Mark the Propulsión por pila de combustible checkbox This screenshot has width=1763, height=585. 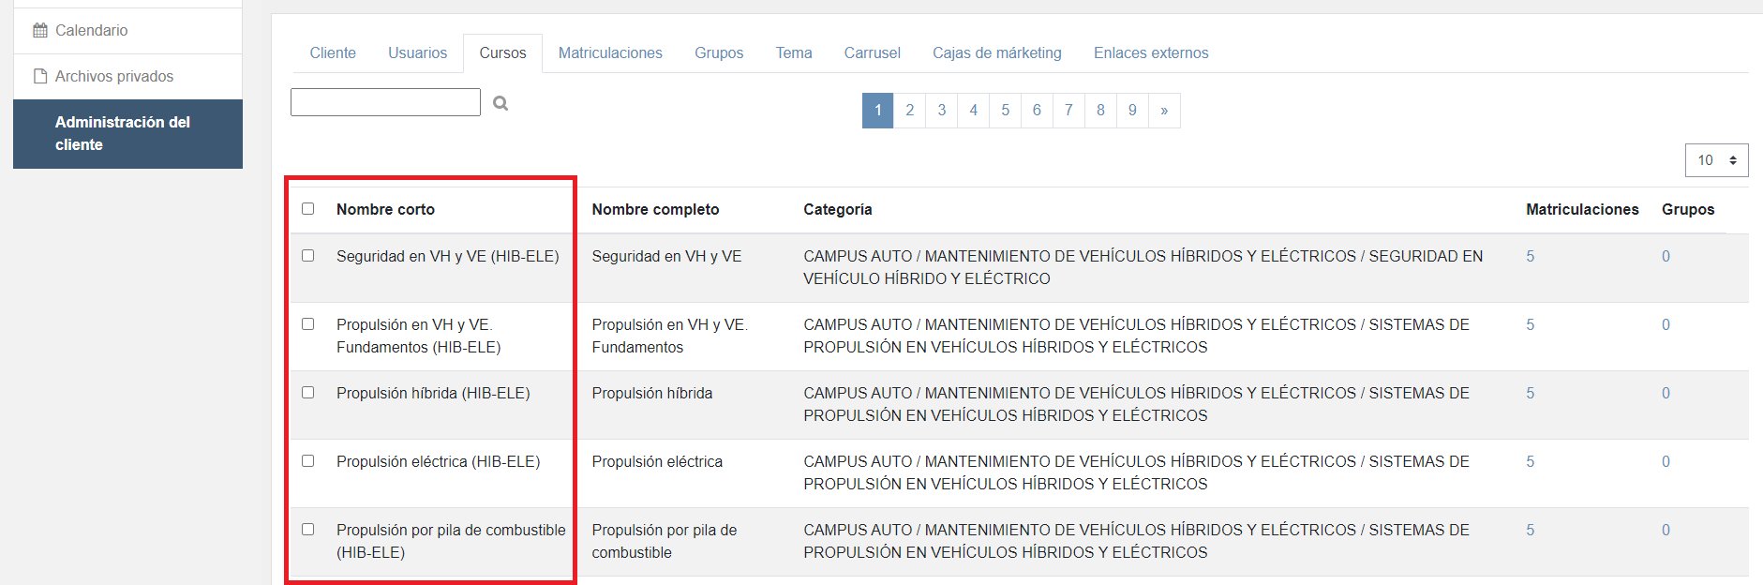(308, 530)
